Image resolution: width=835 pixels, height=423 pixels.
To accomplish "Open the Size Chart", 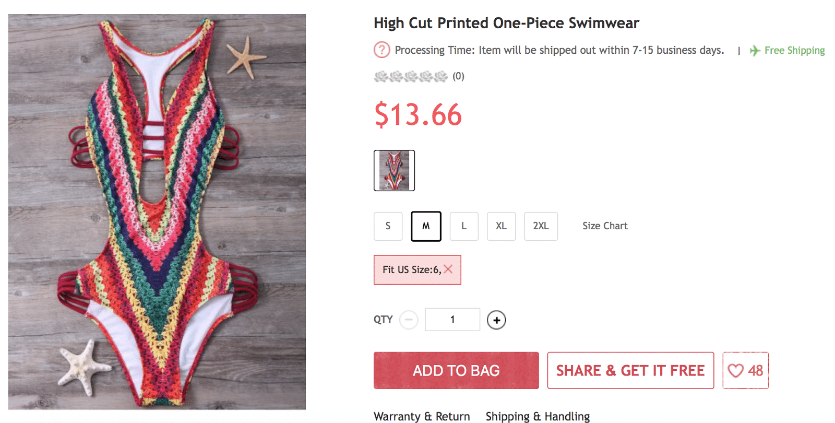I will pos(605,226).
